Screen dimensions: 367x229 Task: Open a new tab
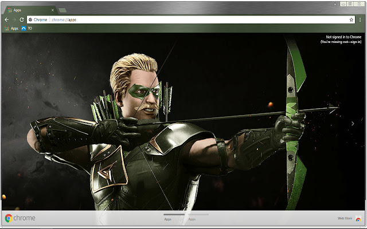[x=63, y=10]
